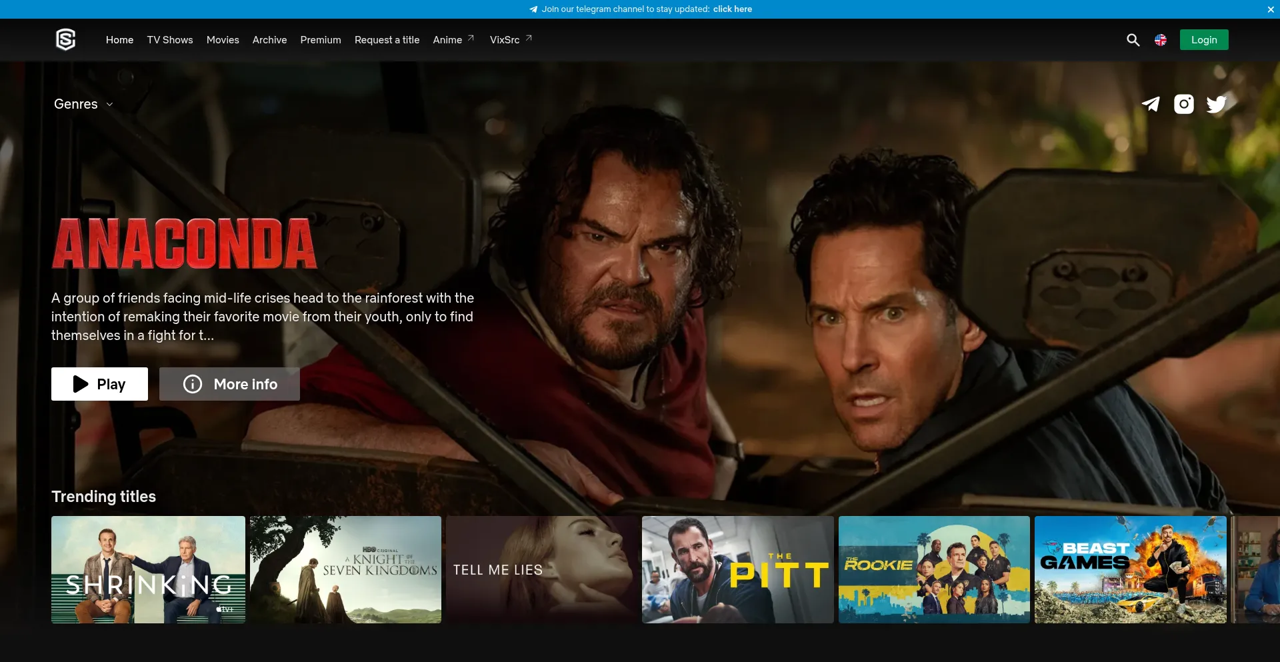Open the Shrinking thumbnail

point(148,570)
